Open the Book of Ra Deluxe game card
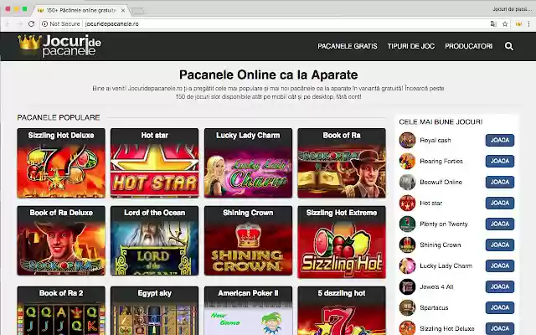 (61, 240)
